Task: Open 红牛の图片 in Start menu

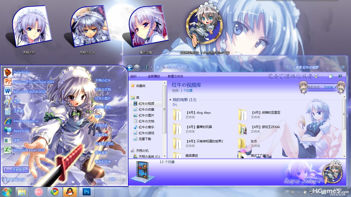Action: click(x=103, y=98)
